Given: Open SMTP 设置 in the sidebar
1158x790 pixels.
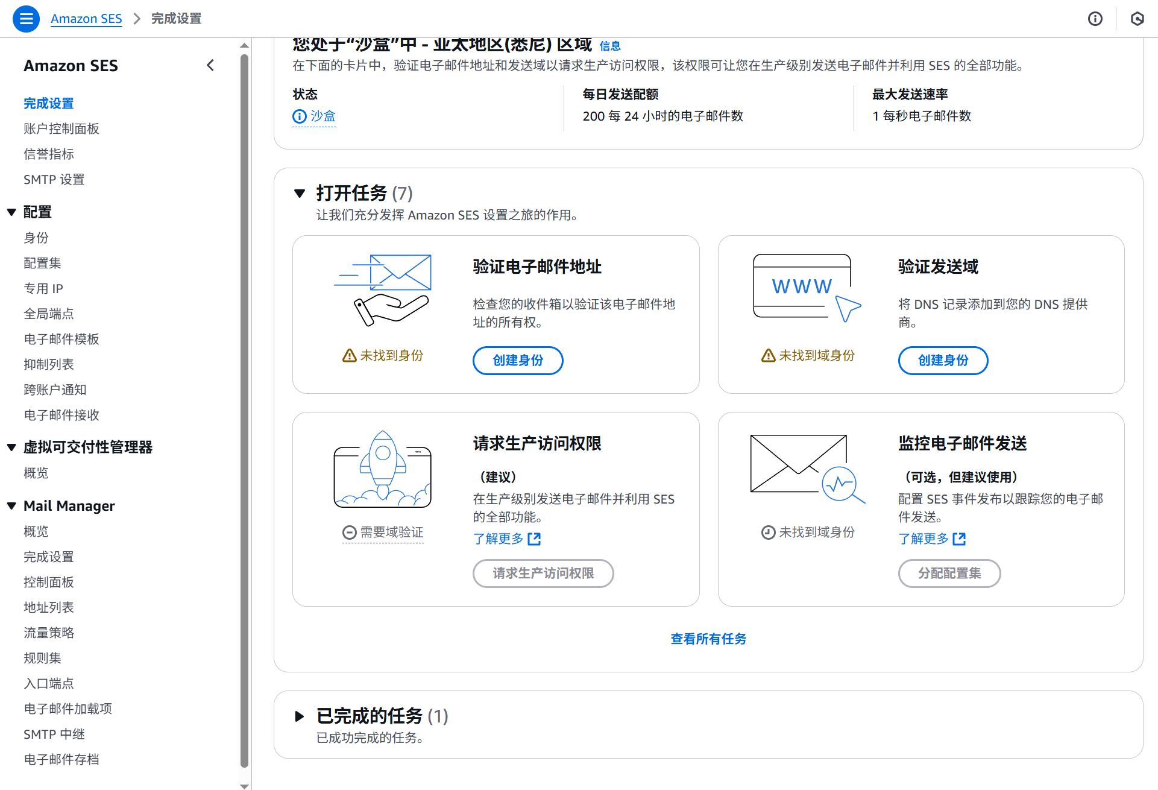Looking at the screenshot, I should 54,180.
